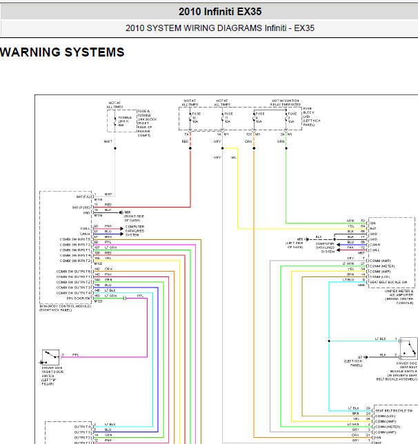This screenshot has height=444, width=418.
Task: Click the 'OUTPUT 4' pin label
Action: click(x=83, y=427)
